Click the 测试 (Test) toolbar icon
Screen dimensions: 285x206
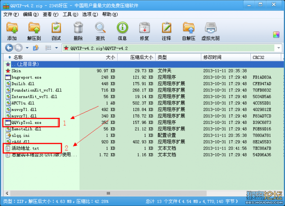click(56, 28)
